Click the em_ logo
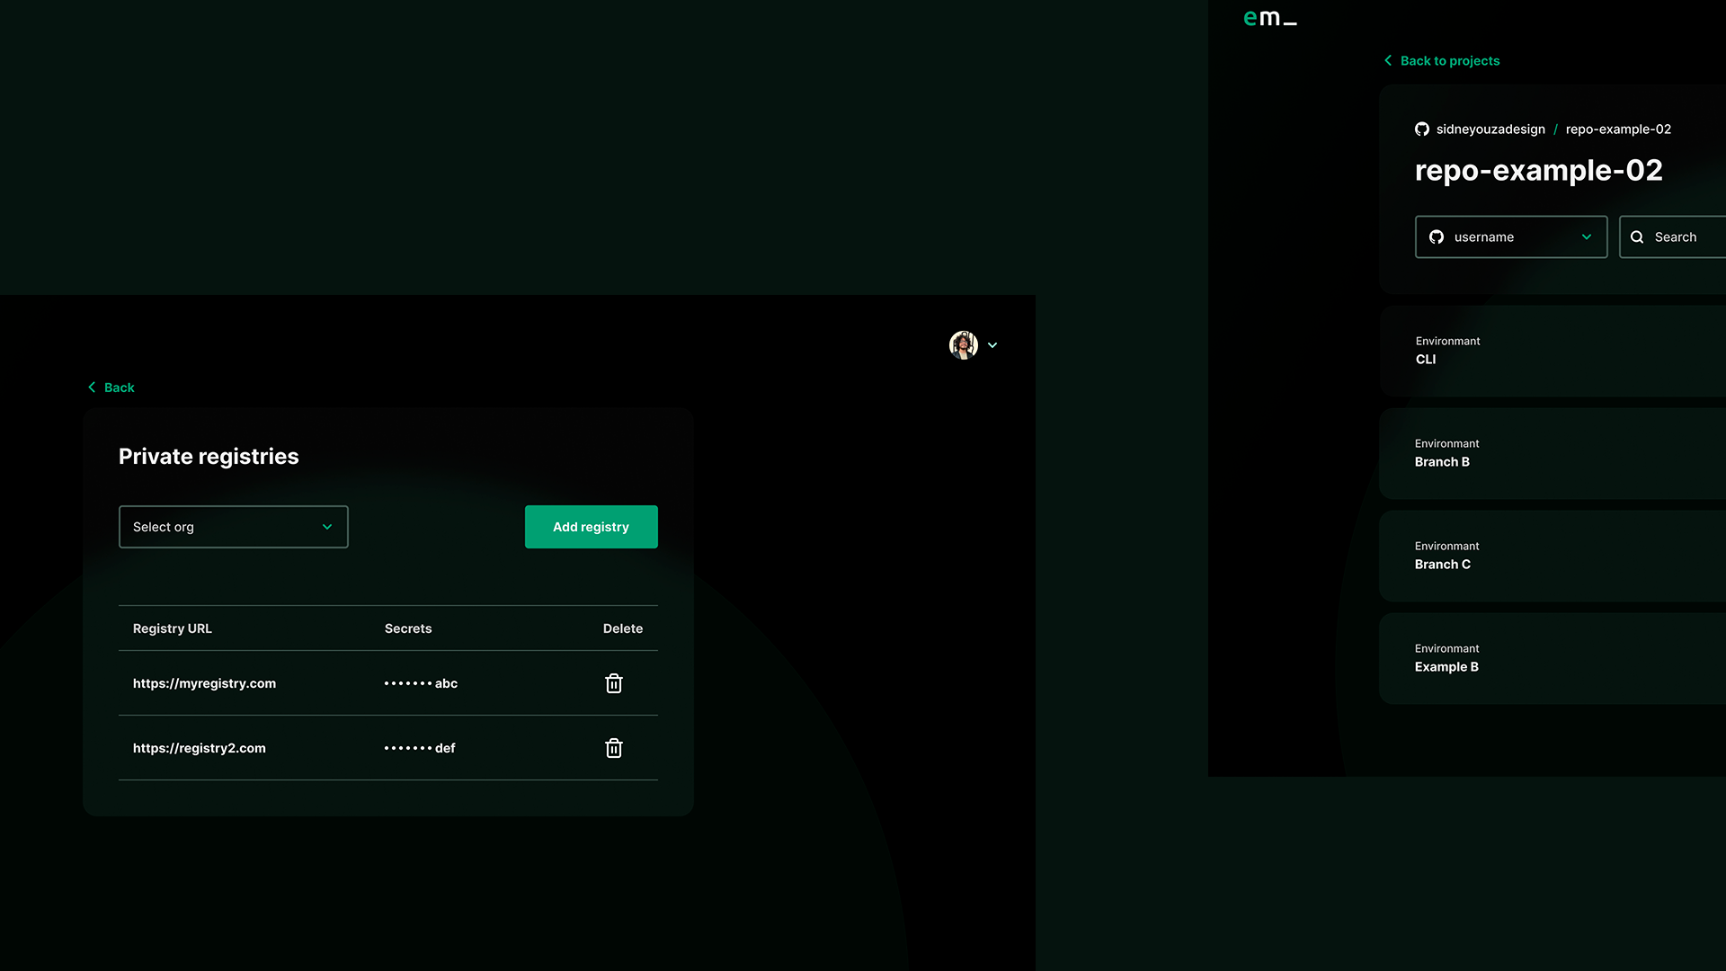 point(1269,18)
